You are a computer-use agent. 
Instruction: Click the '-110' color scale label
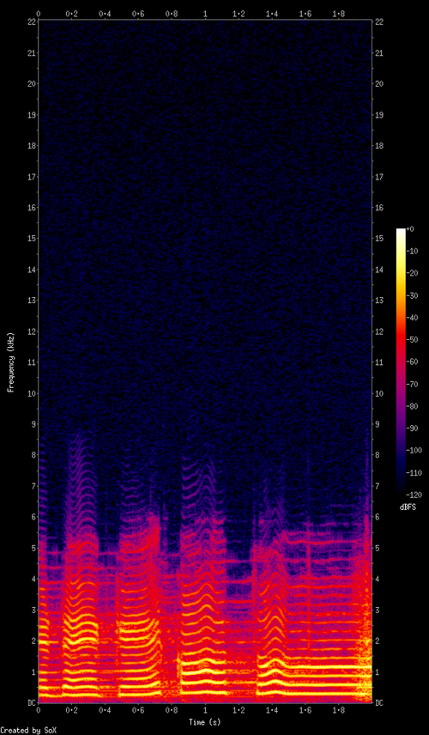[414, 472]
